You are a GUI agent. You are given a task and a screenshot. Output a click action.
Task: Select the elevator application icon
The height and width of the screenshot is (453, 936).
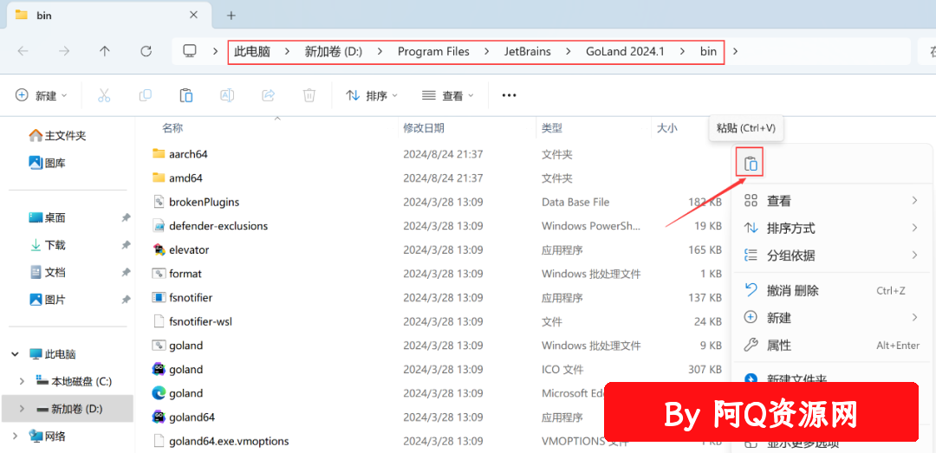point(159,249)
